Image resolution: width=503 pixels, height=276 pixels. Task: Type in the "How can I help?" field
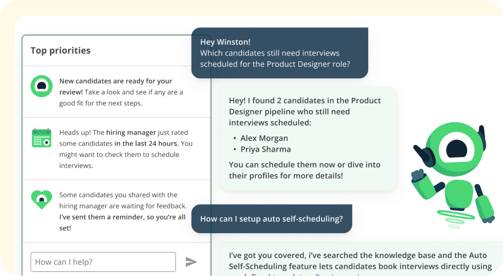tap(103, 262)
